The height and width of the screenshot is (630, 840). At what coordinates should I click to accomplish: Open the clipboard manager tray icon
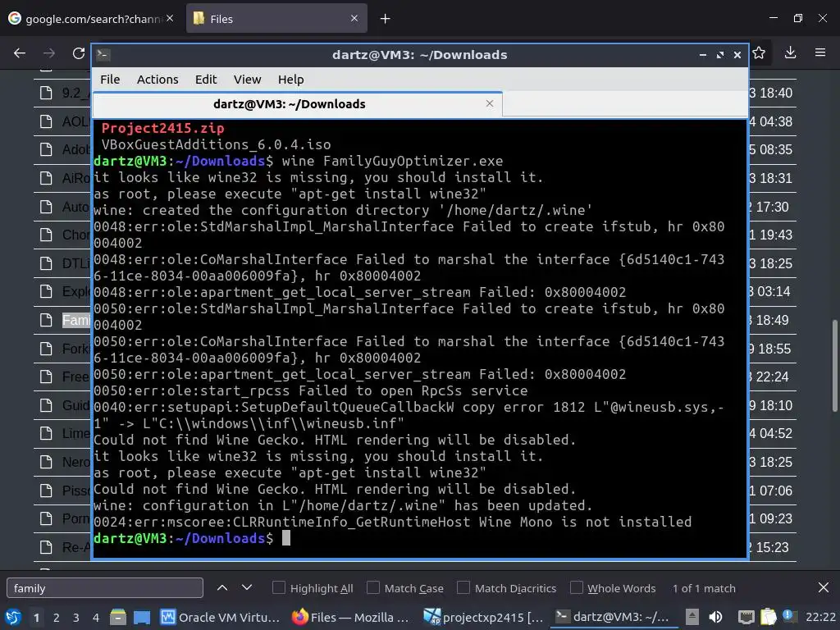(768, 617)
